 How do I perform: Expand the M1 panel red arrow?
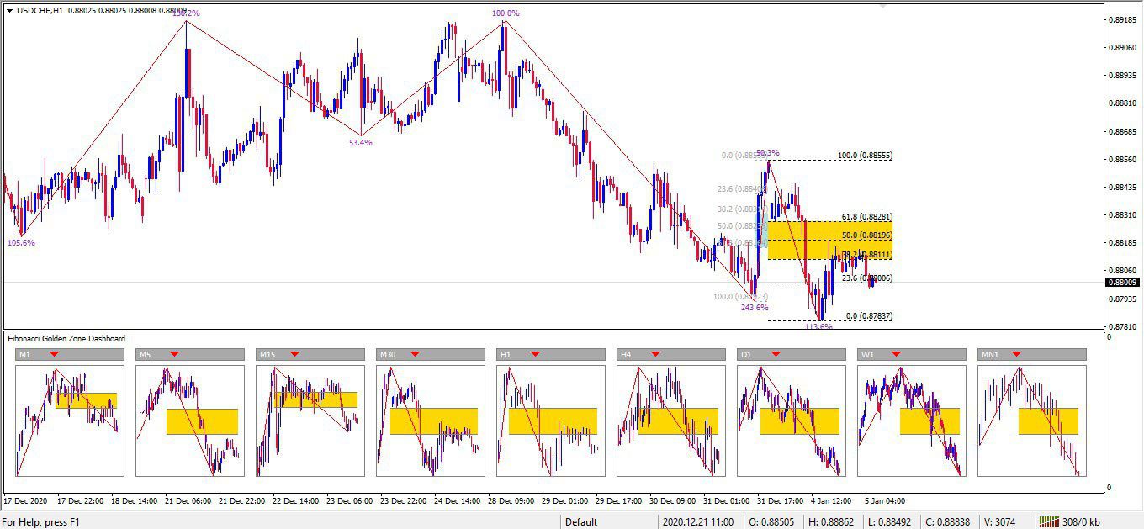55,354
